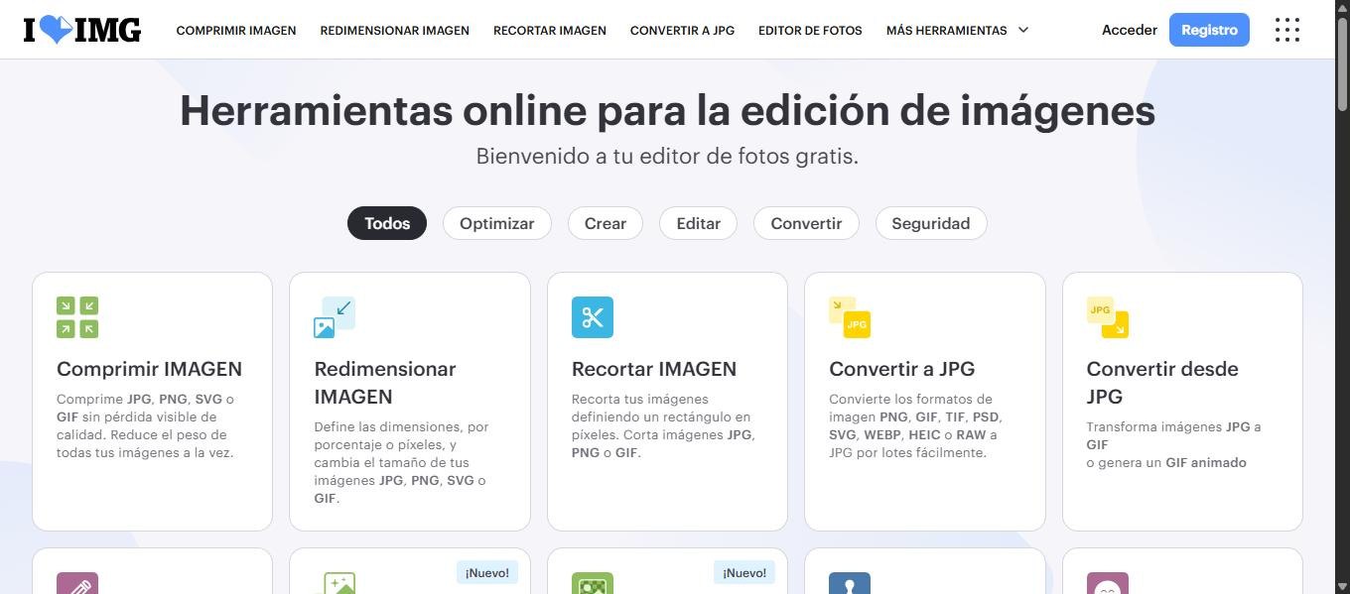Click the page vertical scrollbar

tap(1342, 297)
